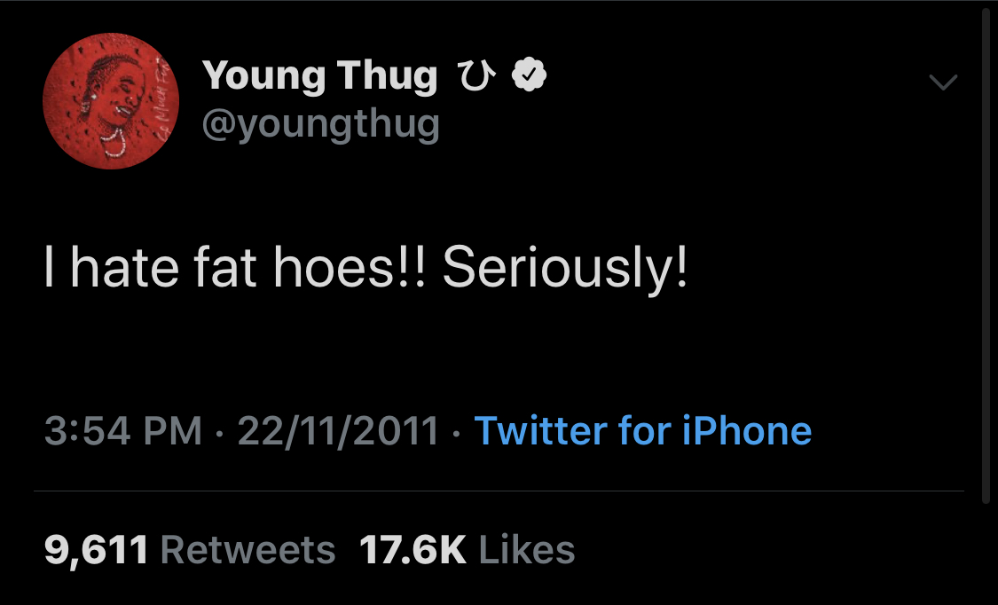
Task: Click the 22/11/2011 date
Action: [x=338, y=431]
